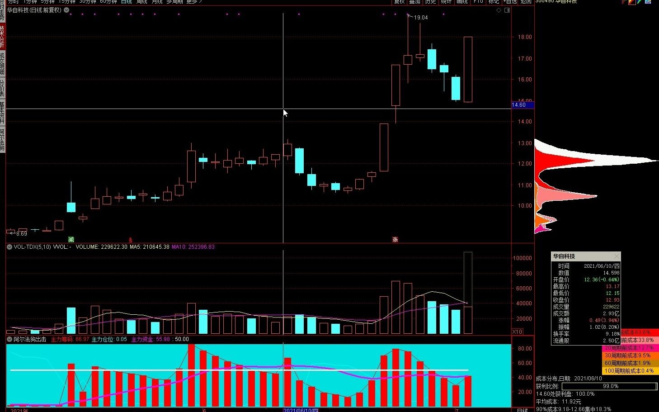
Task: Select the 60周期前成本 1.9% color legend
Action: [630, 363]
